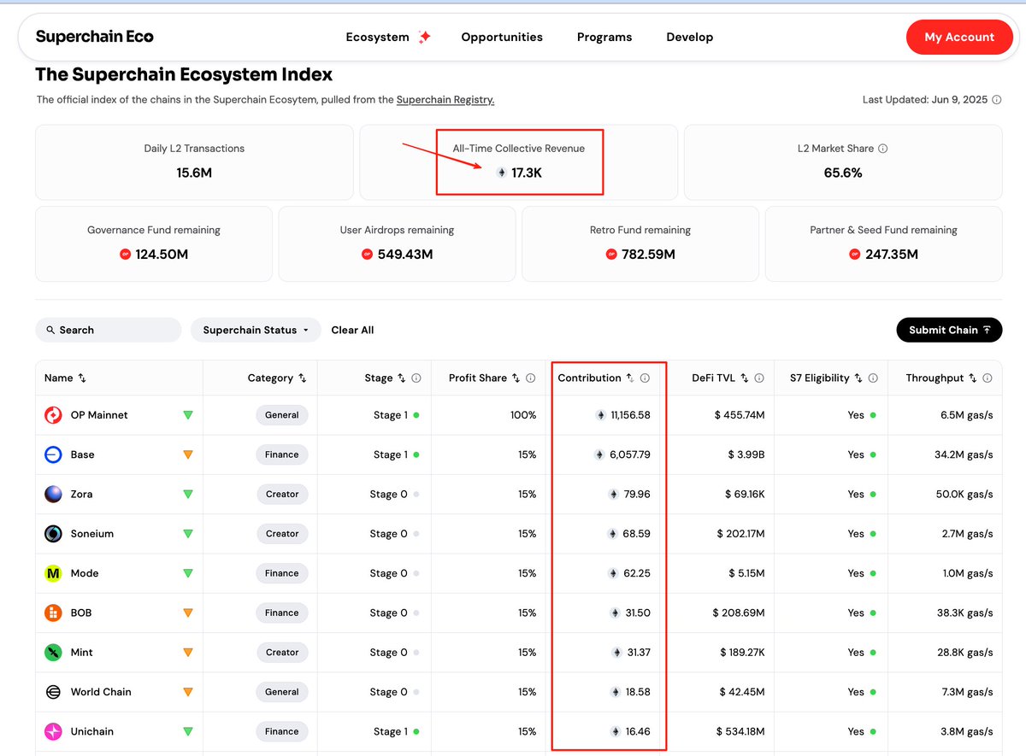Click the info icon beside Last Updated
This screenshot has height=756, width=1026.
(x=995, y=100)
